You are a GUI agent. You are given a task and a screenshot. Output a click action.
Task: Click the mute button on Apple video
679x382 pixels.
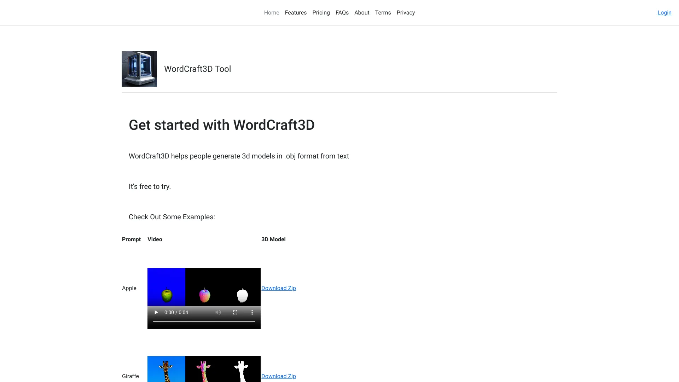click(218, 312)
